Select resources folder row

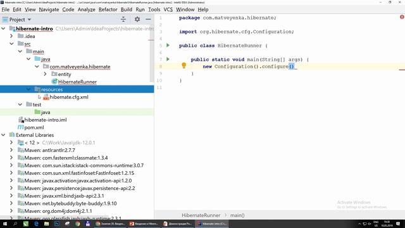77,89
